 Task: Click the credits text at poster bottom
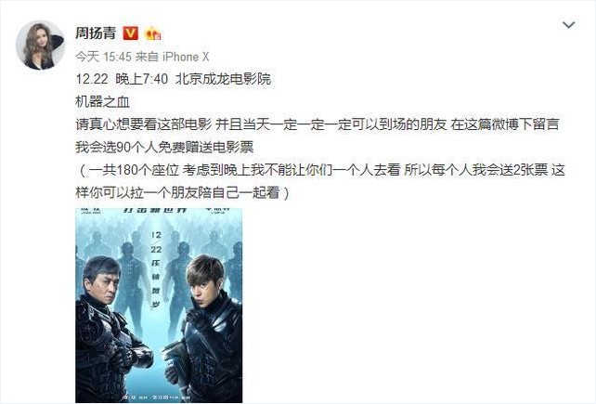click(158, 397)
